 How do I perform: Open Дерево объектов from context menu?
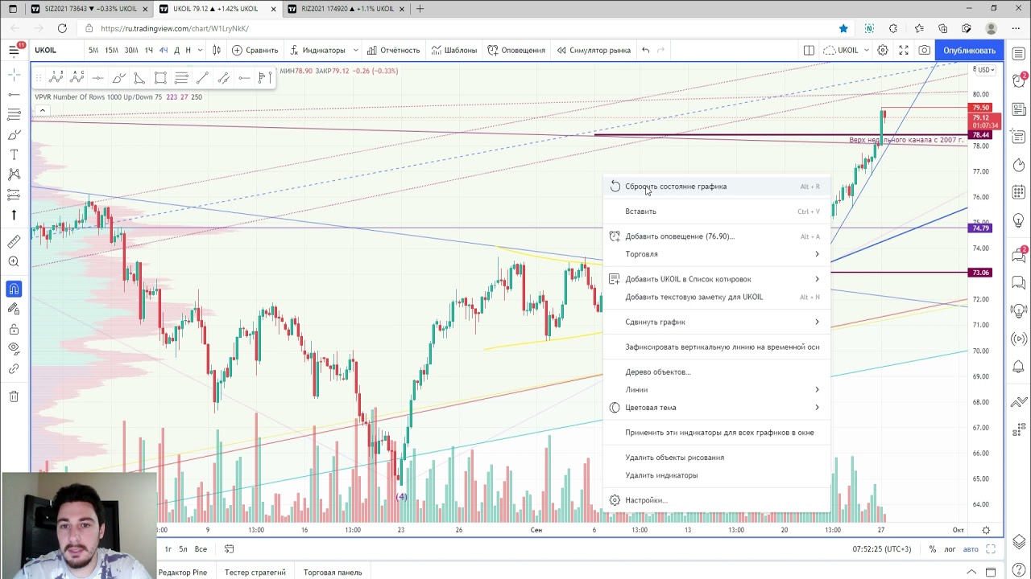717,372
